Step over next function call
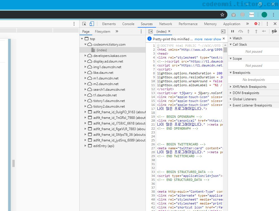 240,31
